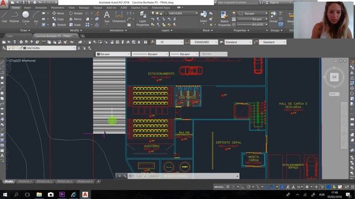Choose the Dimension tool
Viewport: 355px width, 199px height.
pos(119,17)
